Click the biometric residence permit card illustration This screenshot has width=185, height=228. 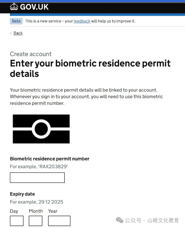(x=41, y=129)
